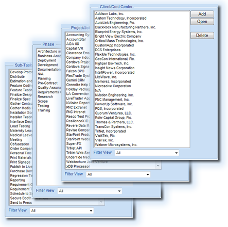Click the Delete button in Client/Cost Center

[202, 36]
